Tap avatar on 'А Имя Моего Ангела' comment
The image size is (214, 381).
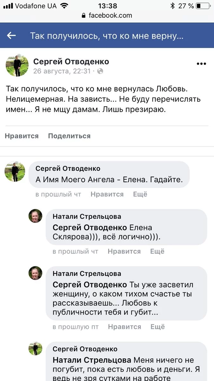(15, 171)
